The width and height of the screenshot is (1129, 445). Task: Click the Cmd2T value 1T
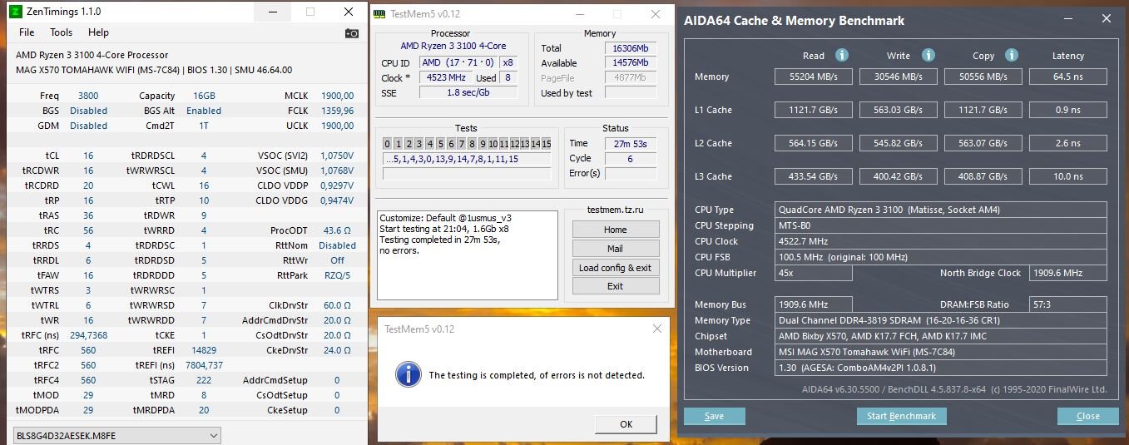pos(204,126)
